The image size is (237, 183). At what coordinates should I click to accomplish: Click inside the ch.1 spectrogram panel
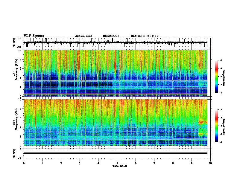click(115, 73)
